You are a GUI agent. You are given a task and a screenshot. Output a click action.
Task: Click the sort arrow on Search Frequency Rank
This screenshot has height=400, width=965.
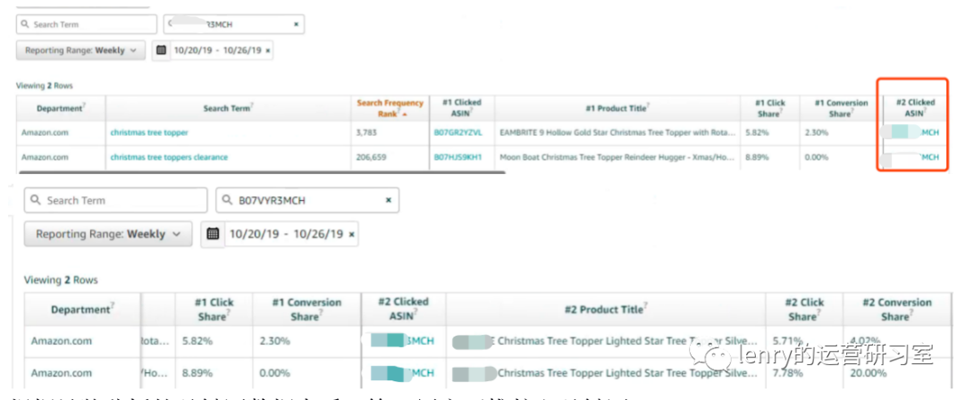(x=406, y=115)
